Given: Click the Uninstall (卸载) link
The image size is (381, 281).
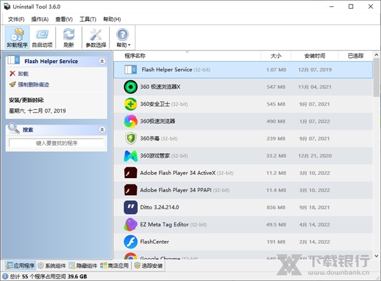Looking at the screenshot, I should point(23,74).
